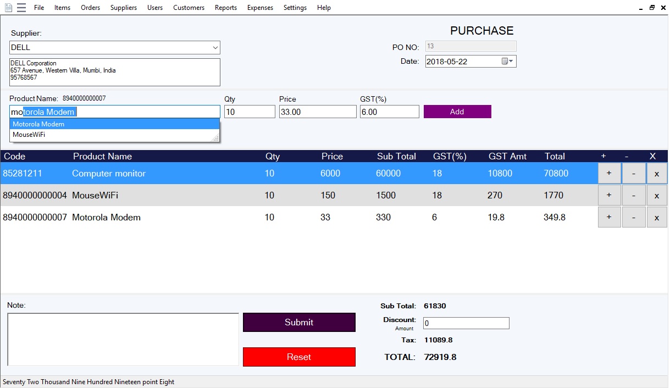Decrease quantity for MouseWiFi row
Screen dimensions: 670x388
pos(634,195)
